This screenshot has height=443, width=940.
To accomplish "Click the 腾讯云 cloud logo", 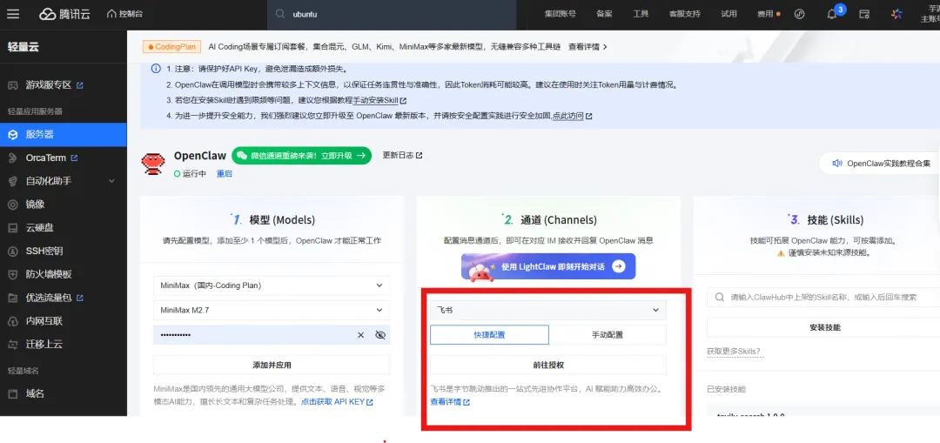I will tap(64, 14).
